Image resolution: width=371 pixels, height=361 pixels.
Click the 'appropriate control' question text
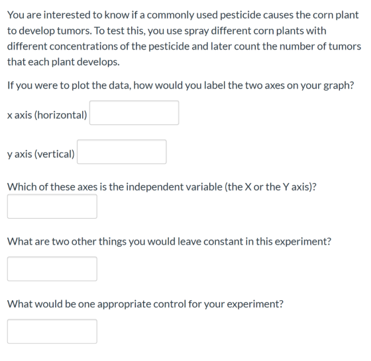pyautogui.click(x=145, y=304)
